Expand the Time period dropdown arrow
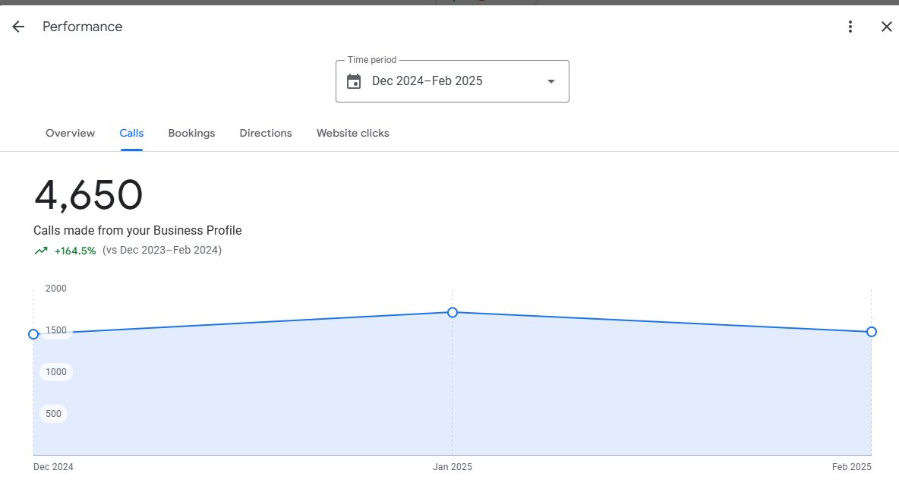This screenshot has height=486, width=899. pyautogui.click(x=551, y=81)
